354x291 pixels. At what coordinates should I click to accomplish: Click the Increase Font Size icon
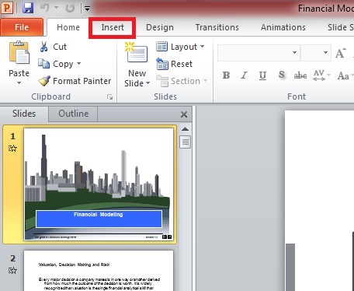click(341, 53)
